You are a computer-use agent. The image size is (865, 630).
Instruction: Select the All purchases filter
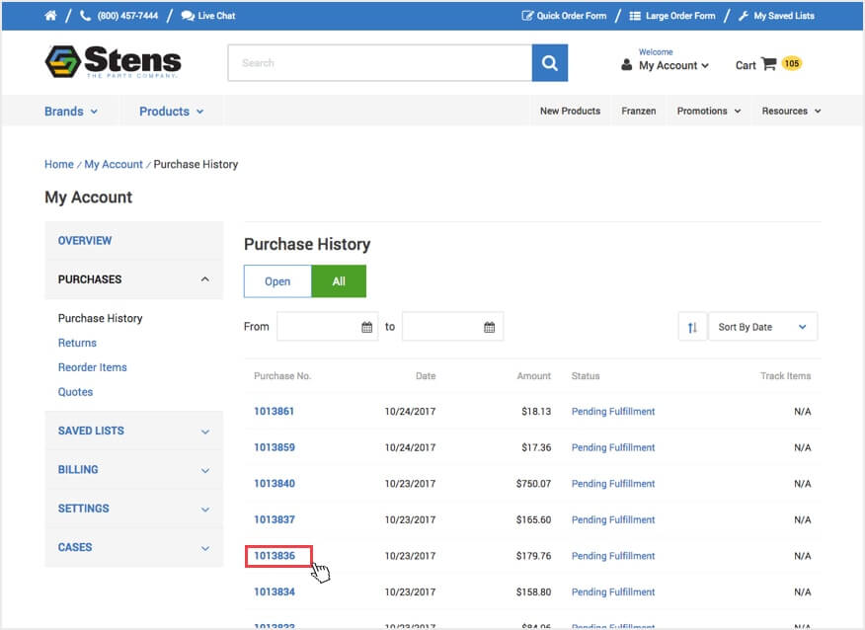(x=339, y=281)
